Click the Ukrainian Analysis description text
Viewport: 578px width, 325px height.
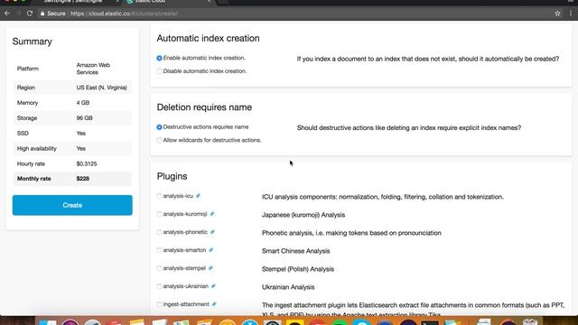(x=288, y=287)
